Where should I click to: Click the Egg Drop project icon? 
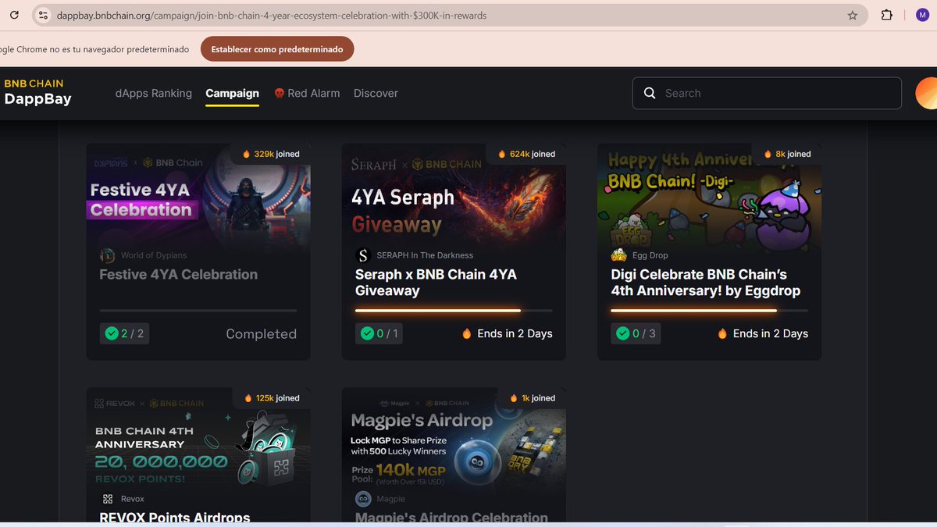click(x=618, y=255)
